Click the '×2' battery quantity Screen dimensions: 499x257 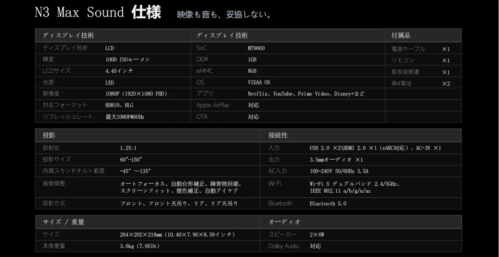[446, 83]
